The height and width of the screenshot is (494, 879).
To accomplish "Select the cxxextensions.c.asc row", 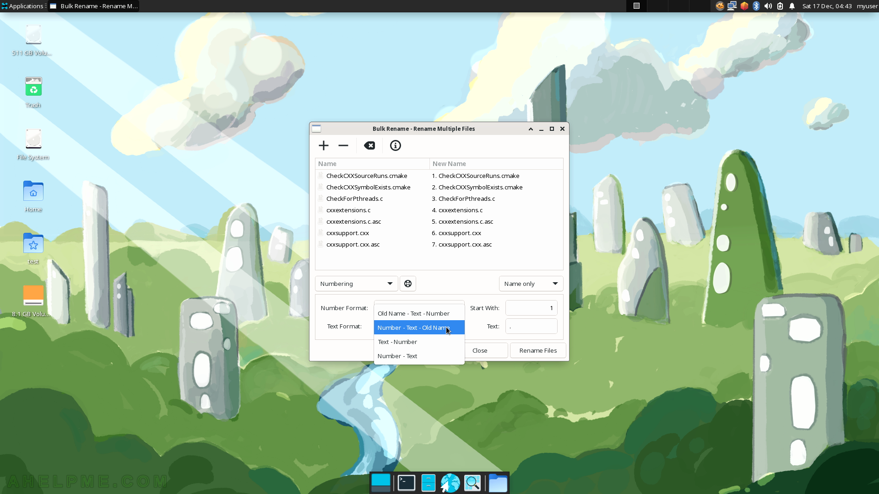I will pyautogui.click(x=439, y=221).
